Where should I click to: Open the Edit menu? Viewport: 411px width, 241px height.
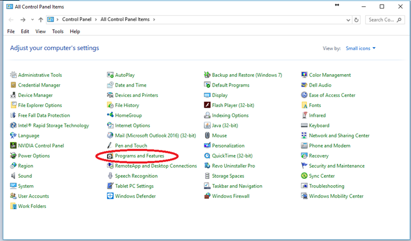pos(25,31)
